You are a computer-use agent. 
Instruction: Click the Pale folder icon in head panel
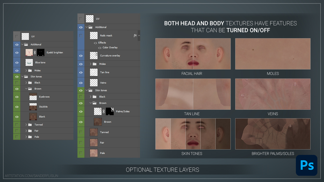coord(30,137)
